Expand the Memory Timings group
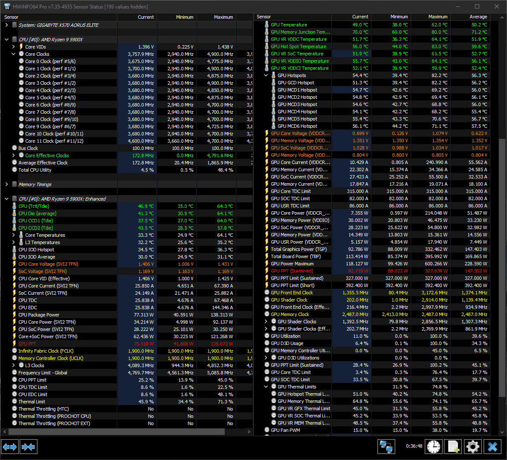507x460 pixels. tap(6, 184)
